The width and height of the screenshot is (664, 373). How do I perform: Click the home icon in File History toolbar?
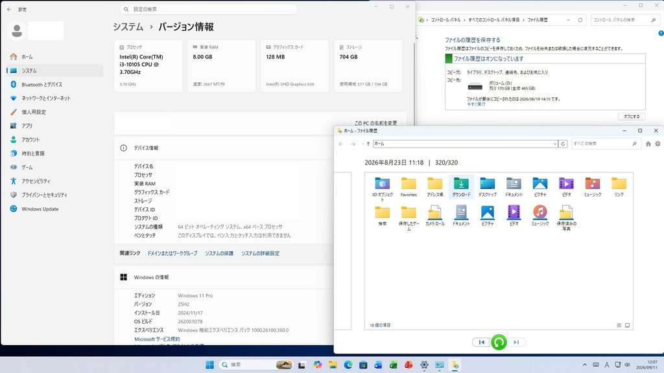click(648, 144)
